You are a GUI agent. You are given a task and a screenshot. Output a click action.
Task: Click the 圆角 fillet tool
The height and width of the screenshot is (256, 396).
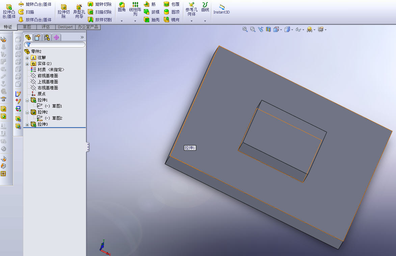click(x=122, y=7)
